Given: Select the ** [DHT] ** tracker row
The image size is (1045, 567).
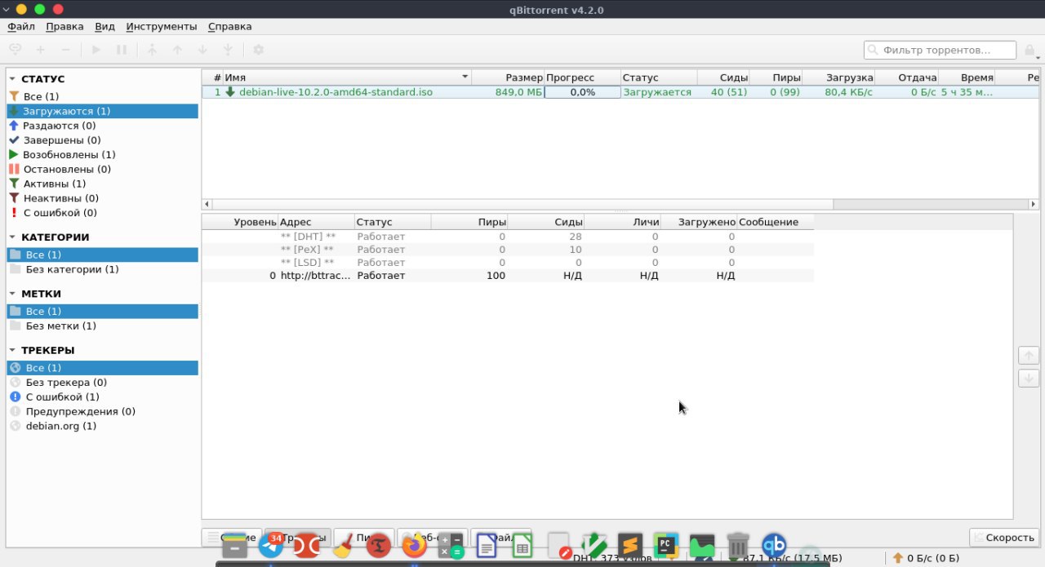Looking at the screenshot, I should click(508, 237).
